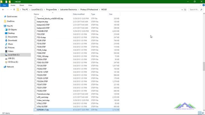The height and width of the screenshot is (115, 205).
Task: Open the File ribbon tab
Action: pos(4,5)
